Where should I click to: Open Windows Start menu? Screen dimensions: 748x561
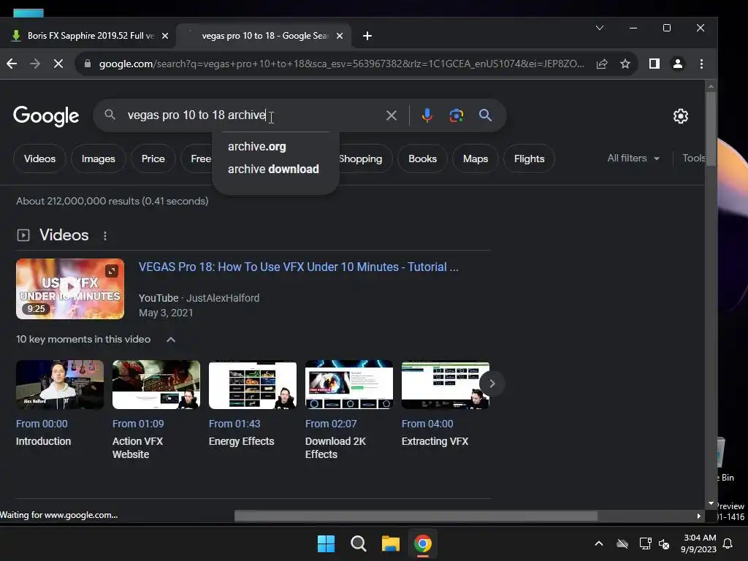click(327, 543)
